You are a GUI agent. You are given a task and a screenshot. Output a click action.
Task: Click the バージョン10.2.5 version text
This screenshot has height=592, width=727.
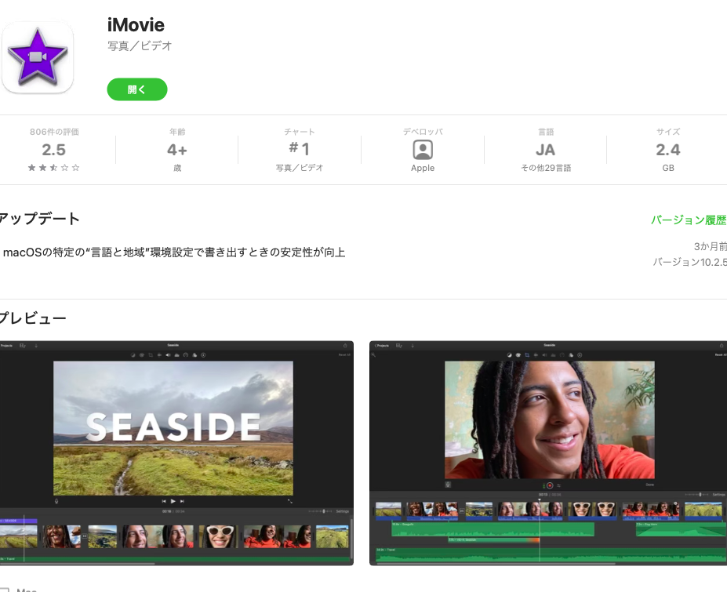tap(689, 263)
